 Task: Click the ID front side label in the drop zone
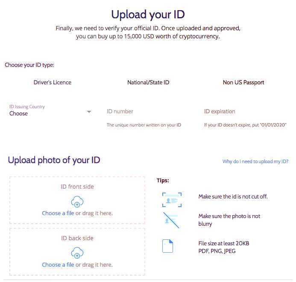tap(77, 187)
